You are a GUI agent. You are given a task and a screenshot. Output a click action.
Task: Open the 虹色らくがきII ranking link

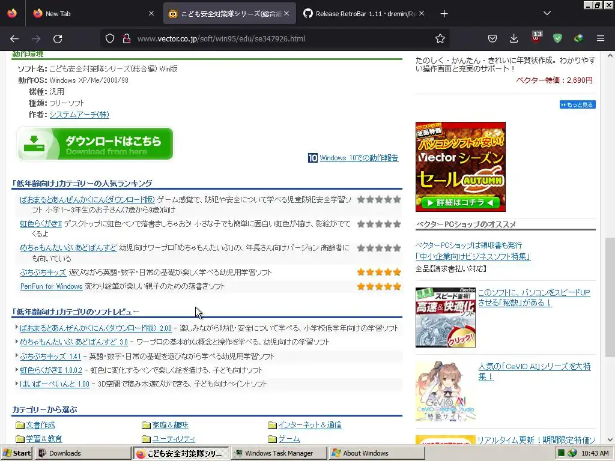pos(41,223)
